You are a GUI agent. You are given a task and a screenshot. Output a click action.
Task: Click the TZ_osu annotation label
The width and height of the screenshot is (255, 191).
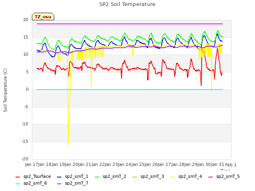click(x=43, y=17)
